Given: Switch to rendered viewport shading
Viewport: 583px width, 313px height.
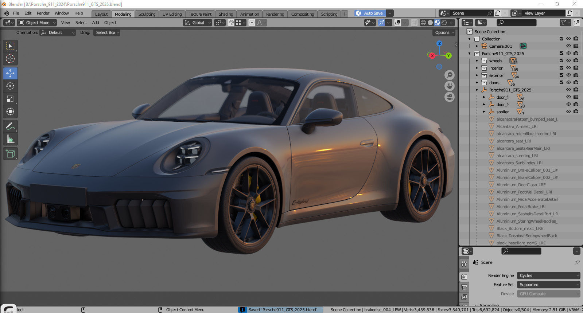Looking at the screenshot, I should [x=444, y=23].
